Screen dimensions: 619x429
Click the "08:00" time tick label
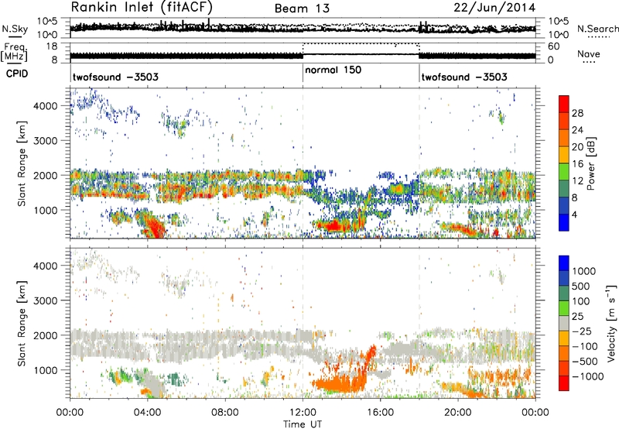click(225, 413)
